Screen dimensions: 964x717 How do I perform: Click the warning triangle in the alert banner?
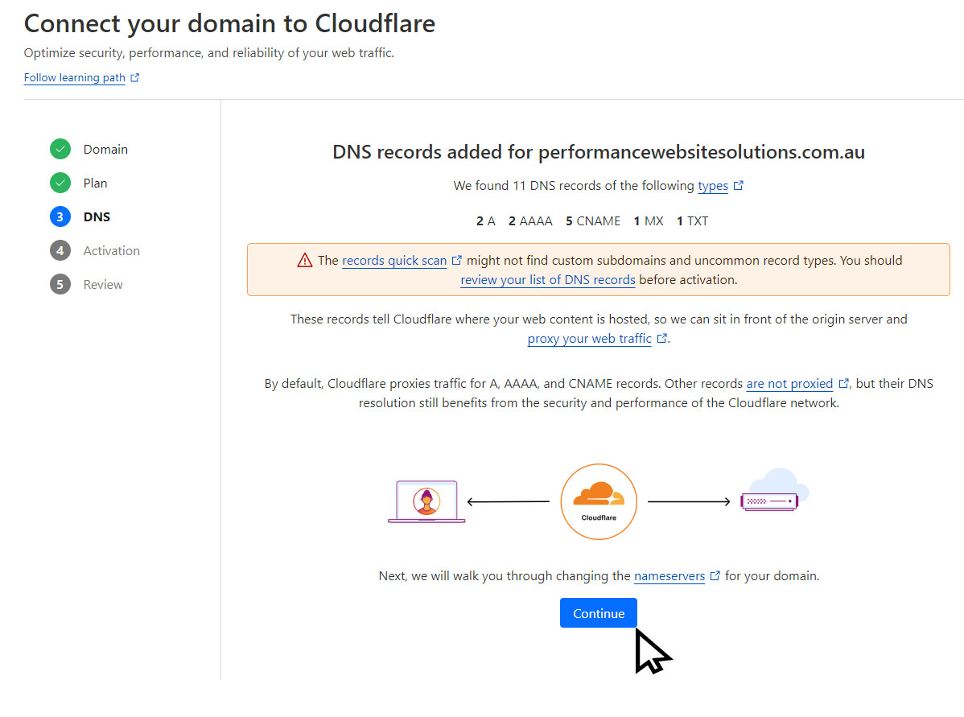(305, 261)
